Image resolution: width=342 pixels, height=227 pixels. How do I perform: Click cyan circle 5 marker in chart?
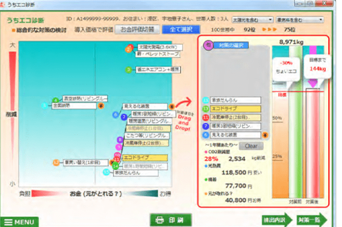pos(45,105)
